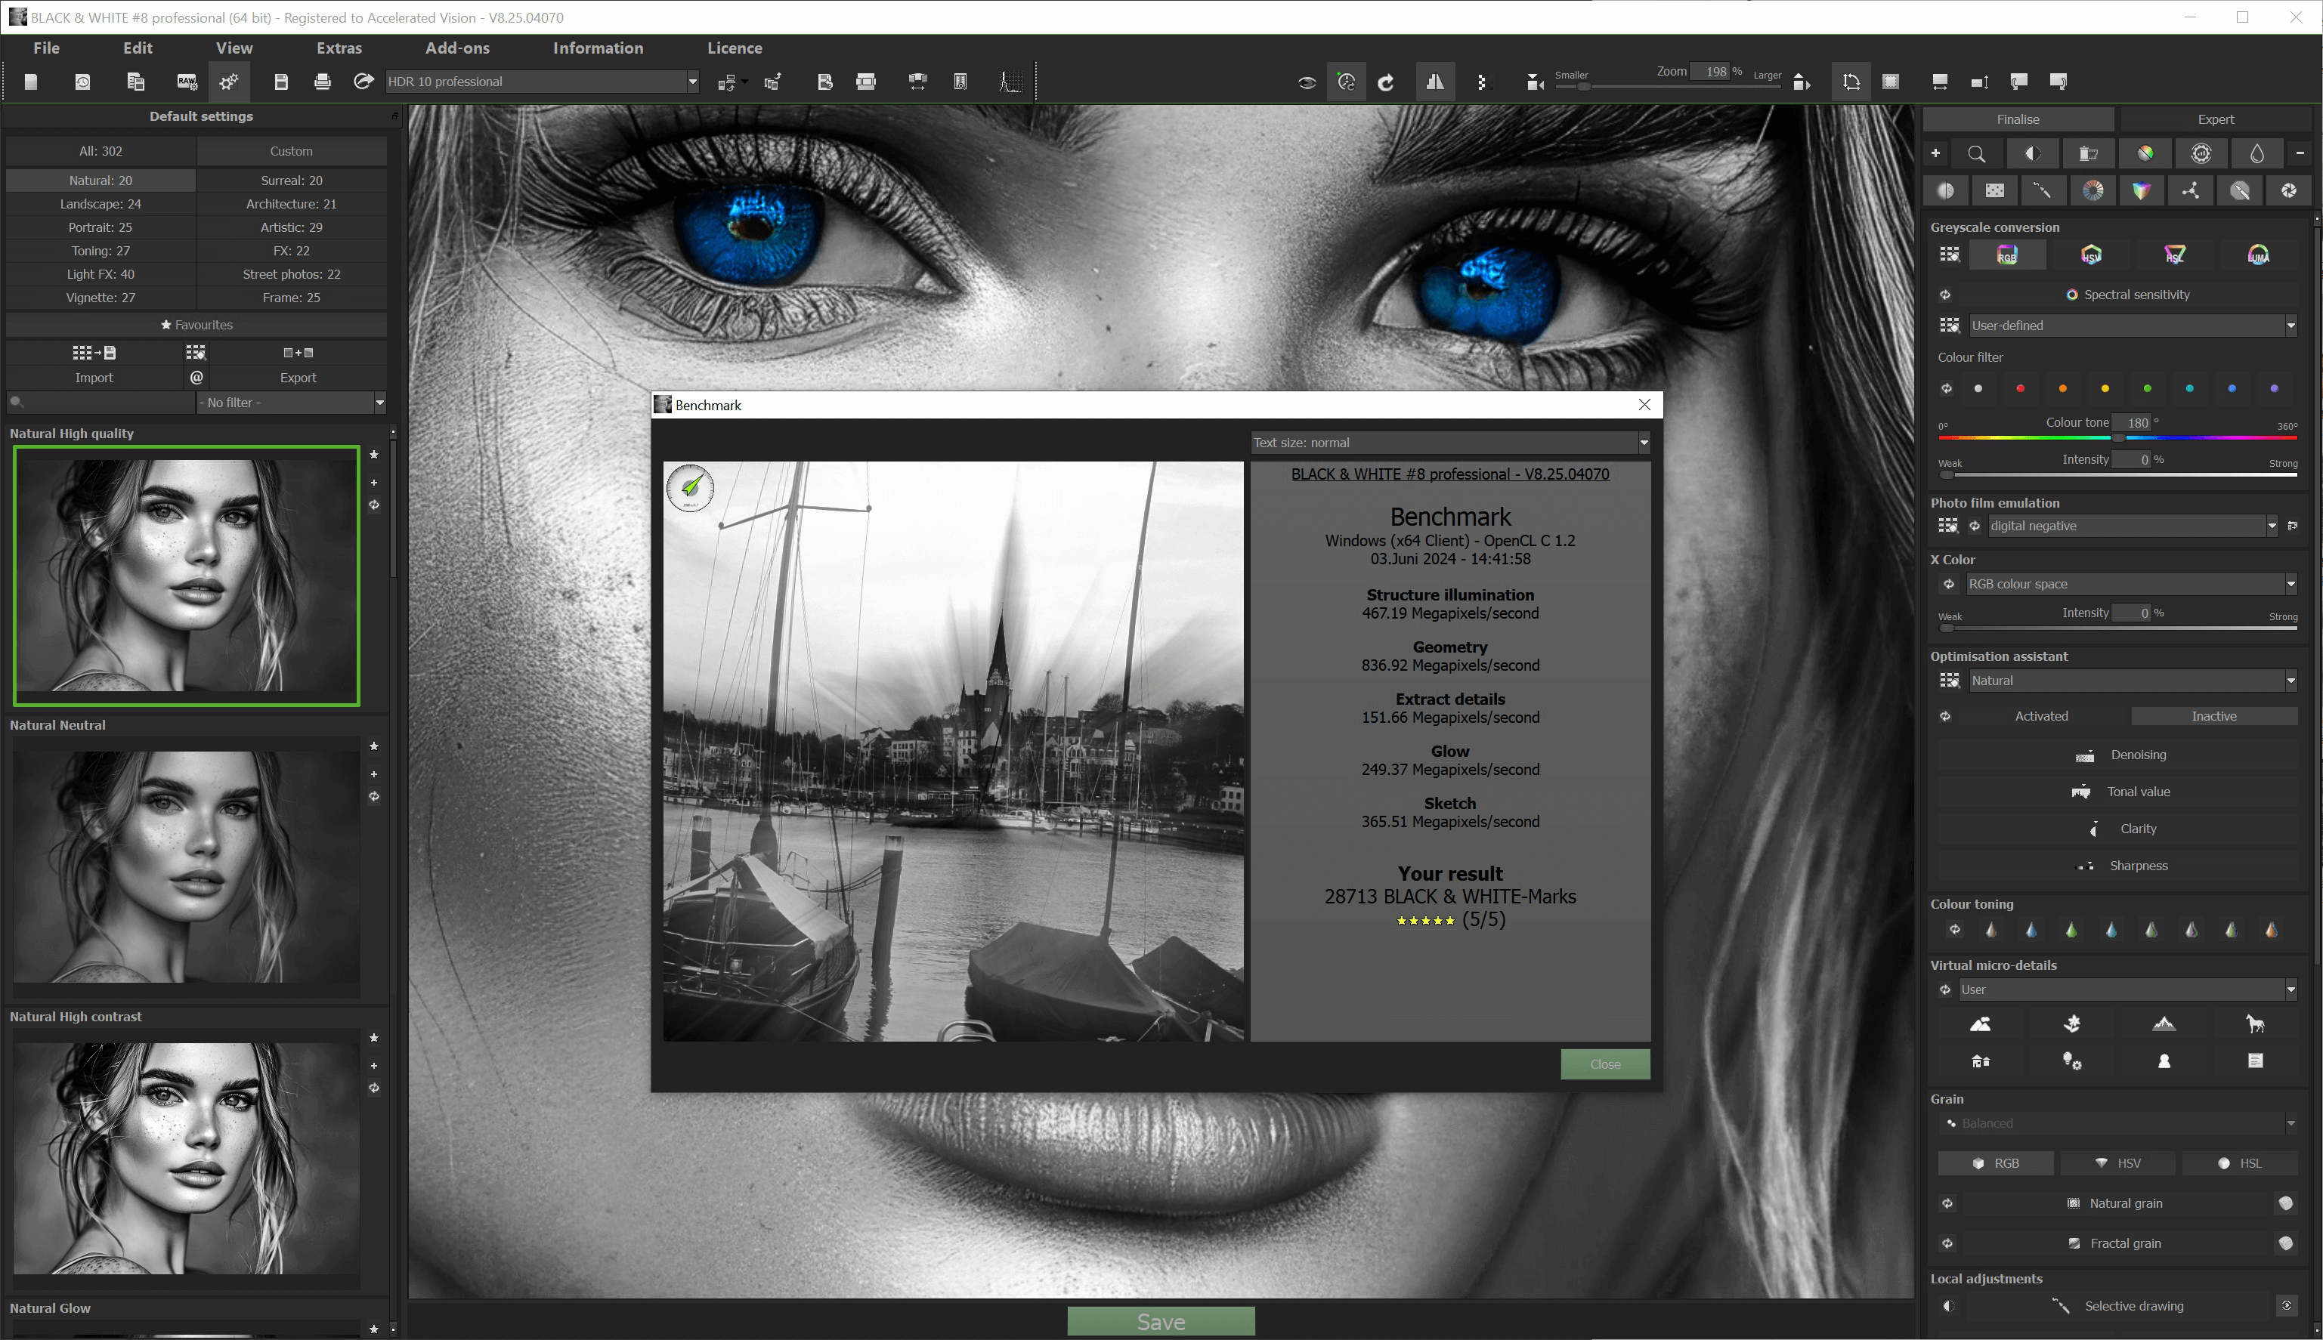Click the magnifier search icon in the right panel
This screenshot has width=2323, height=1340.
click(1976, 153)
